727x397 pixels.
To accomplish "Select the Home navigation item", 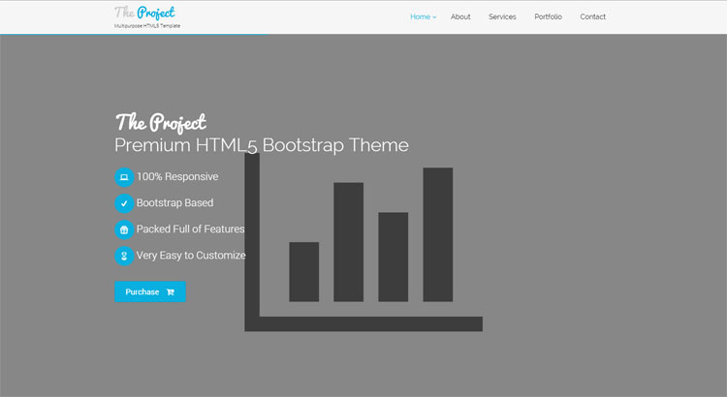I will [420, 16].
